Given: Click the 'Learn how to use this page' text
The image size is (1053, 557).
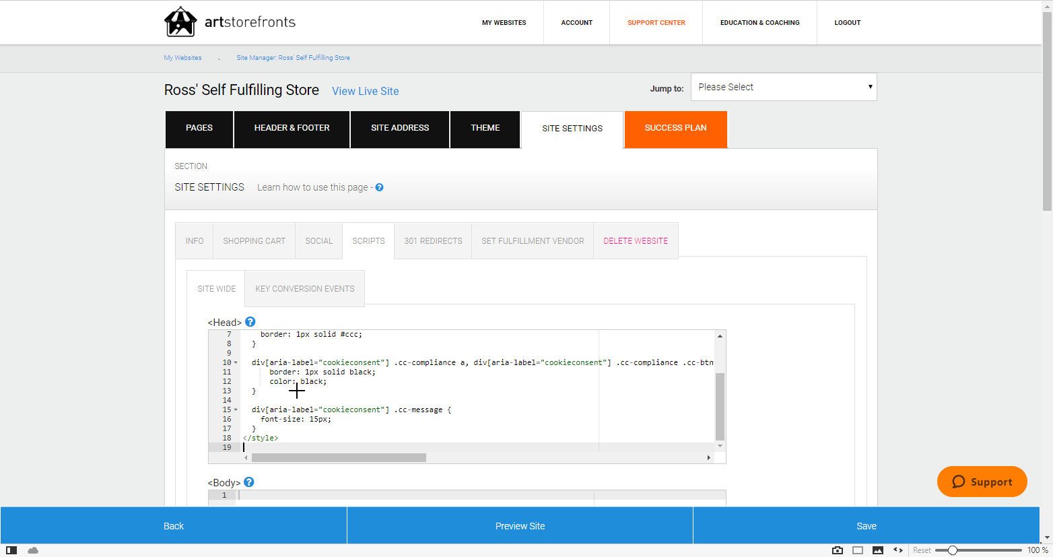Looking at the screenshot, I should click(x=312, y=187).
